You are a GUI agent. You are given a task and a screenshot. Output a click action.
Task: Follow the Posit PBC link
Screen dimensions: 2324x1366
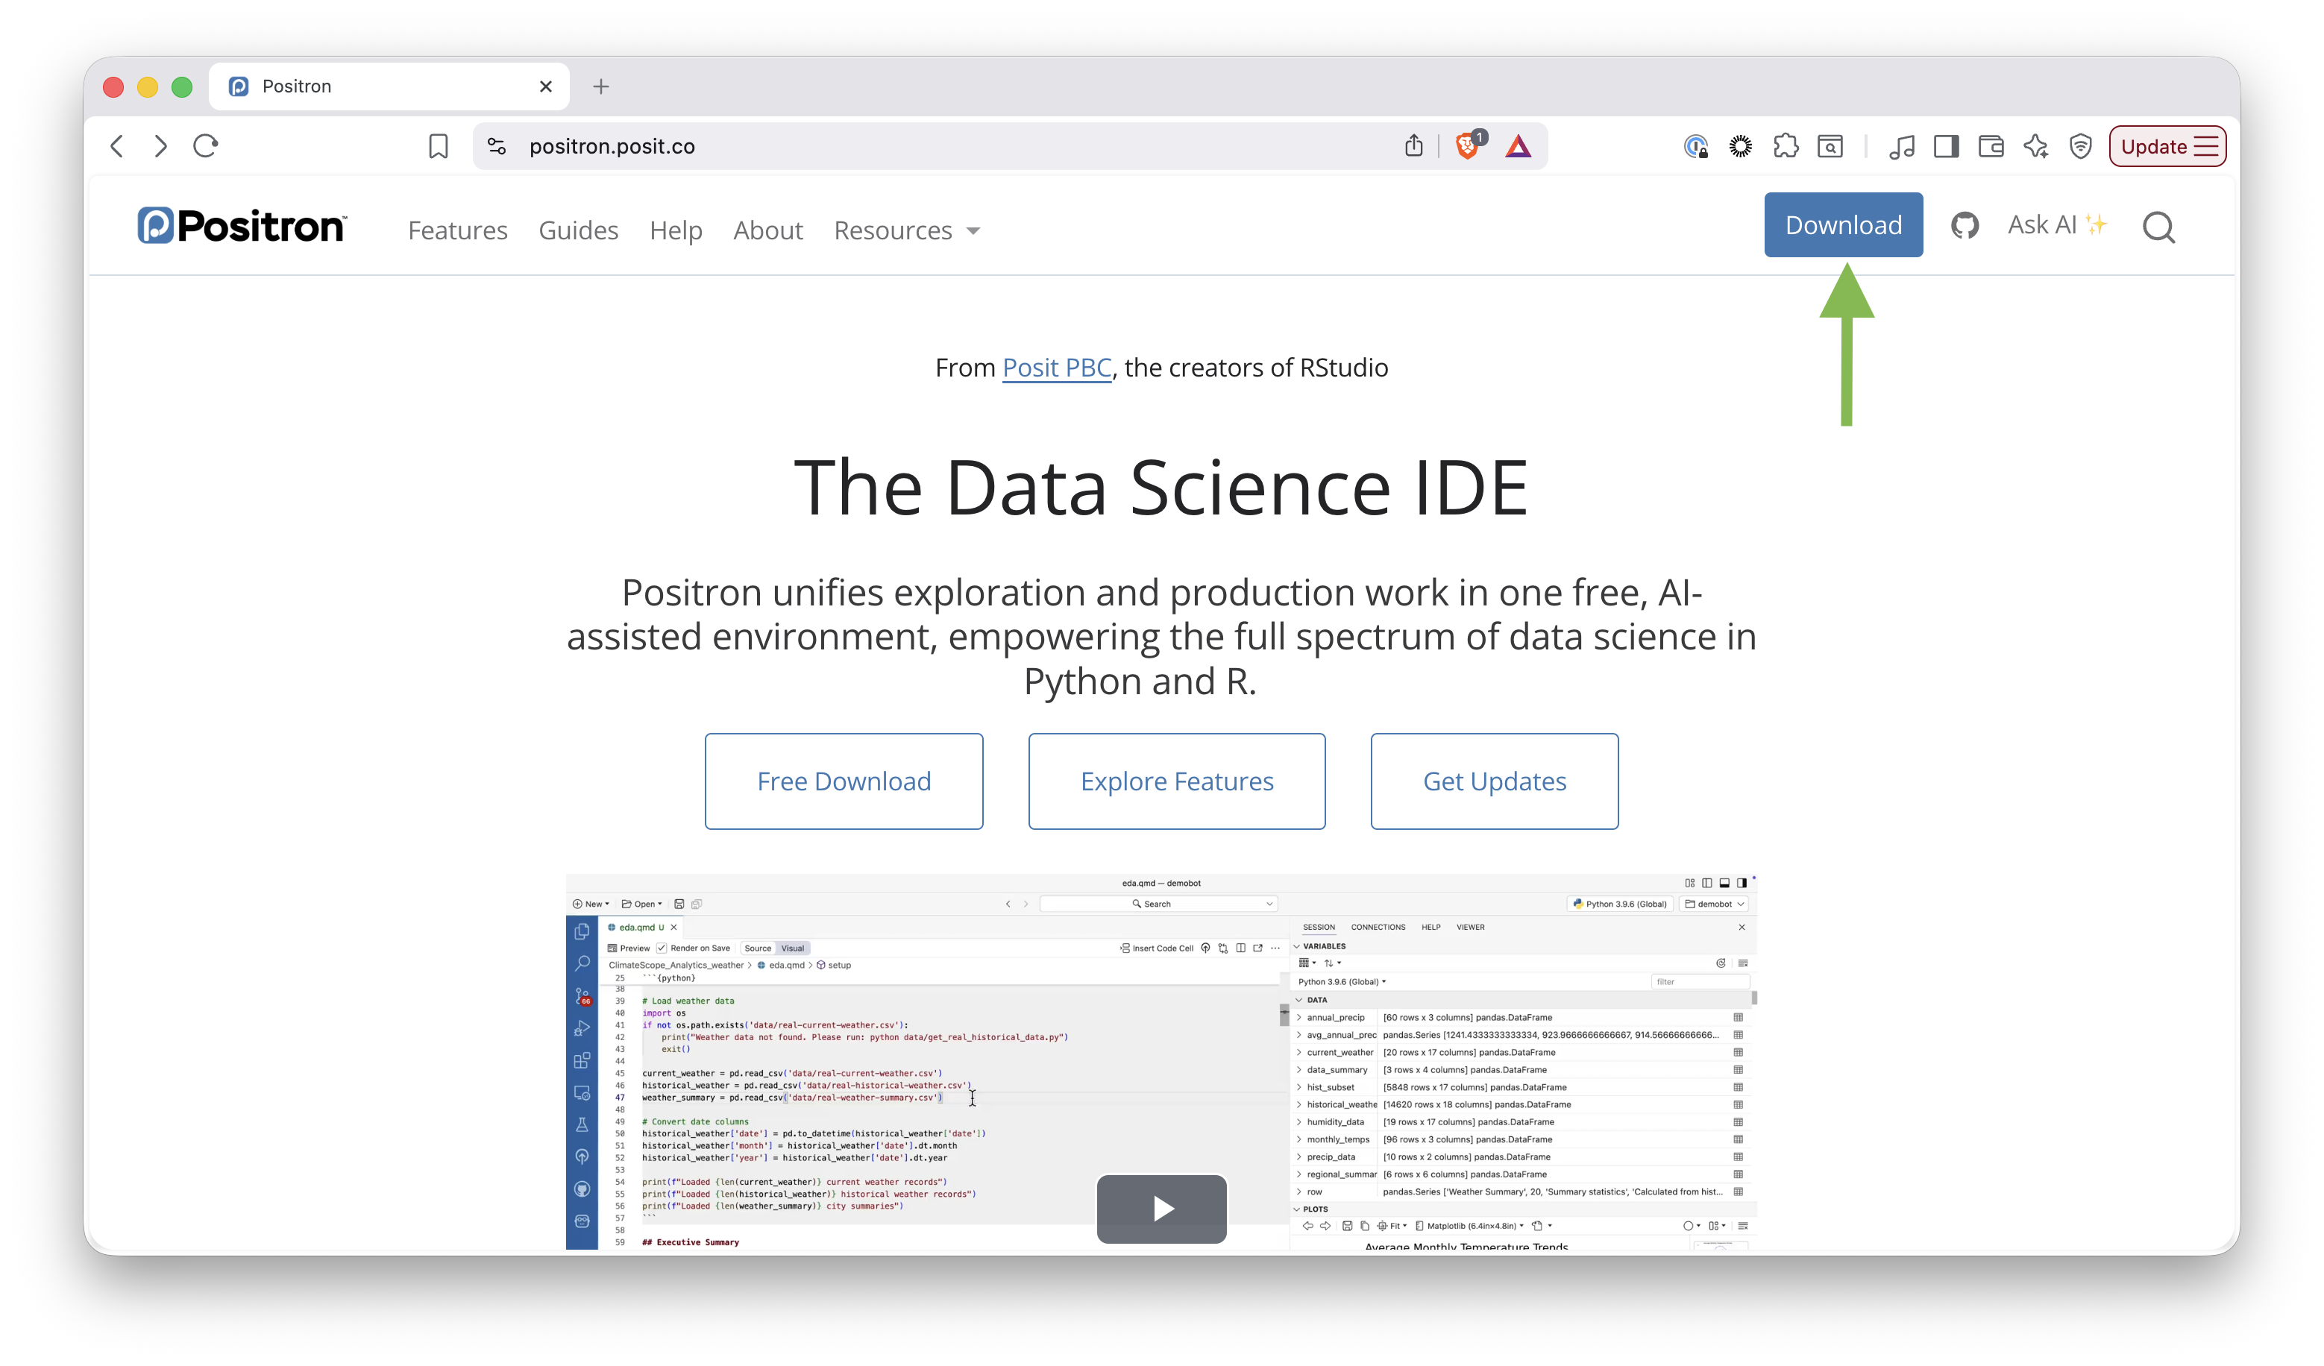[1057, 368]
